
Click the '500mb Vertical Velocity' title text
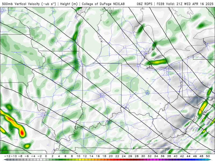tap(21, 4)
